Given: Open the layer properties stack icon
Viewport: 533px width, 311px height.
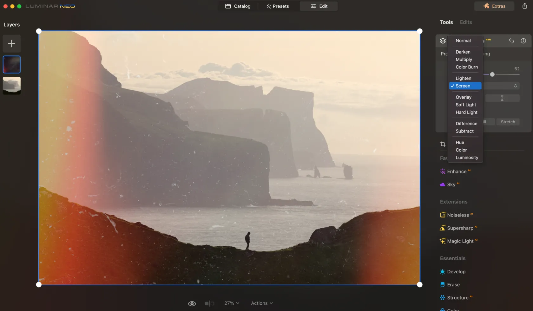Looking at the screenshot, I should click(443, 41).
